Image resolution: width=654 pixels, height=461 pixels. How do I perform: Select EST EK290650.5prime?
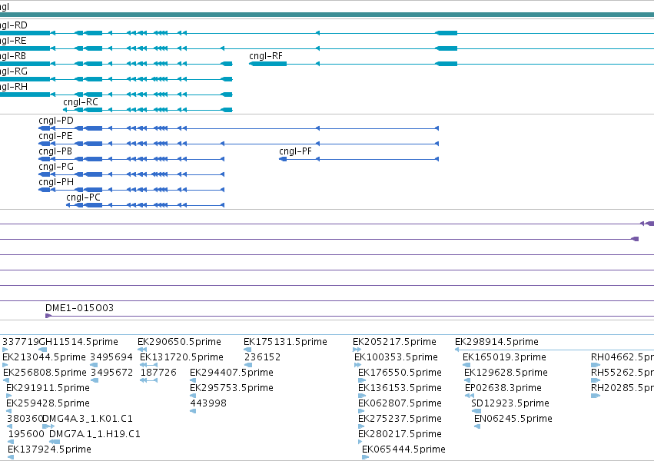click(x=179, y=342)
